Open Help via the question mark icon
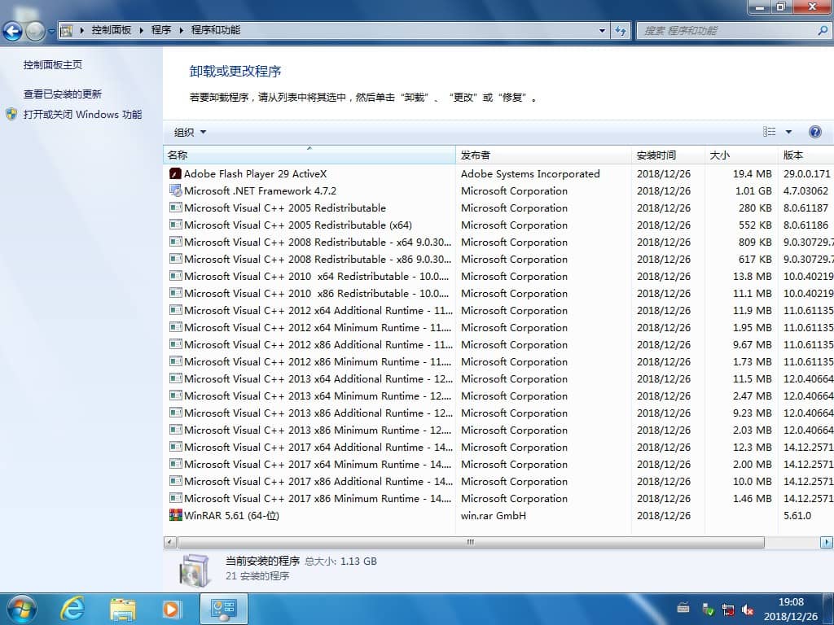The width and height of the screenshot is (834, 625). pos(815,131)
